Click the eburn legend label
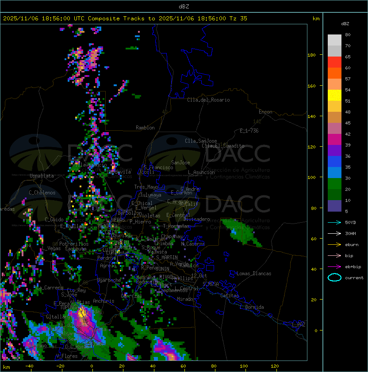Screen dimensions: 368x372 point(352,245)
